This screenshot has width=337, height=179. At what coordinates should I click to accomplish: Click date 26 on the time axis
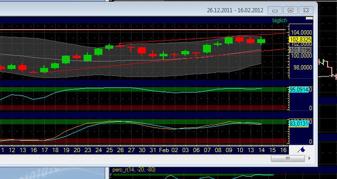pyautogui.click(x=120, y=150)
